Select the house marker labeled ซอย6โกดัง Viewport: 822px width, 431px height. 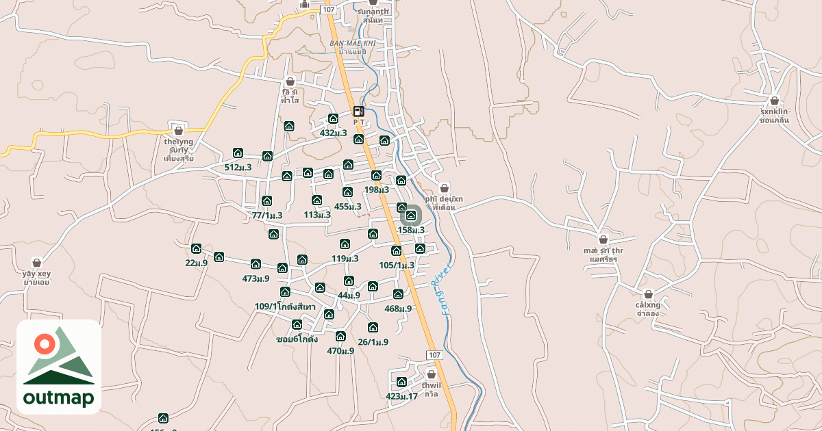(297, 324)
